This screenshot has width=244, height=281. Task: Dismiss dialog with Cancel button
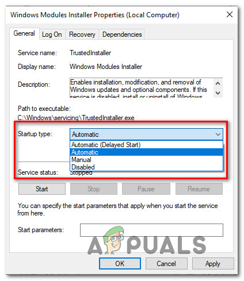(x=166, y=264)
